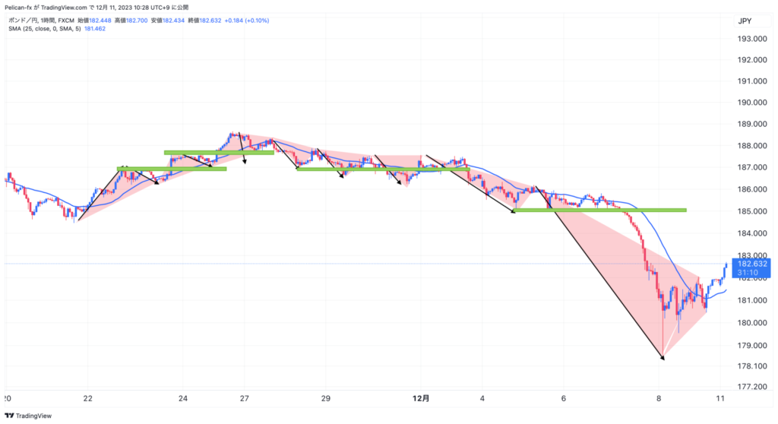Click the 185.000 price axis label
This screenshot has width=778, height=424.
(751, 211)
